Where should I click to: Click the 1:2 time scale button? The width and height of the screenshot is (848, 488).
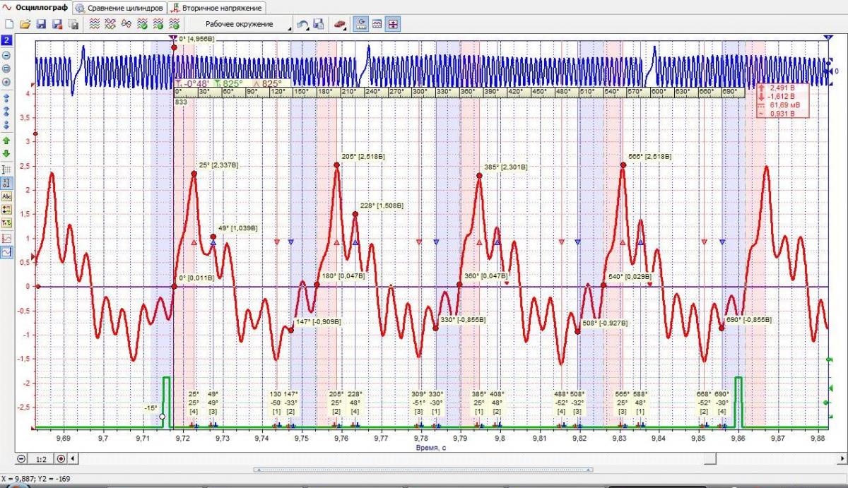point(42,459)
